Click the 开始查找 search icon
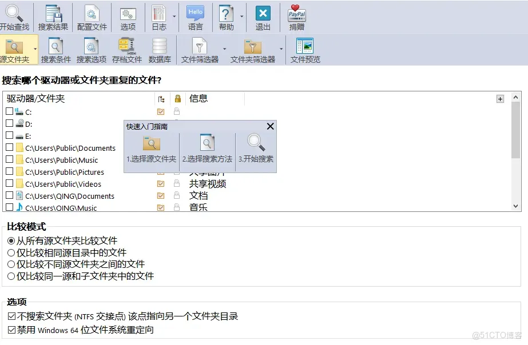Screen dimensions: 528x345 (x=13, y=13)
